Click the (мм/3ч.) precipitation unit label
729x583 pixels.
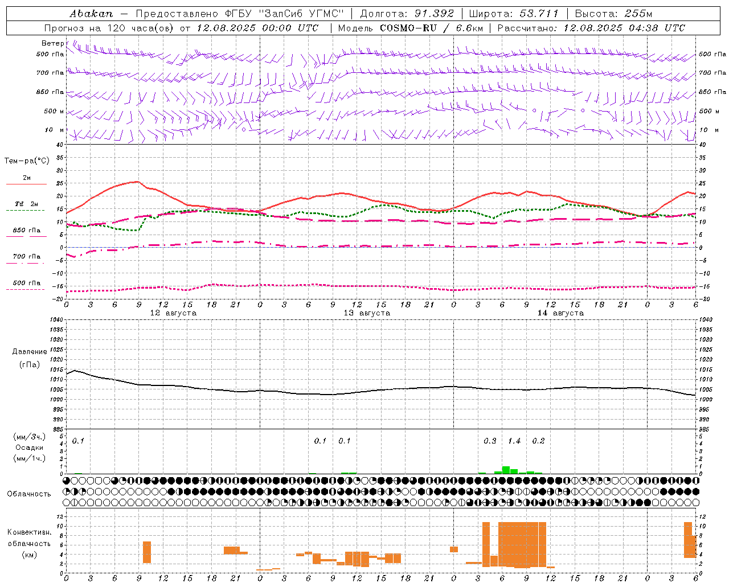click(30, 437)
